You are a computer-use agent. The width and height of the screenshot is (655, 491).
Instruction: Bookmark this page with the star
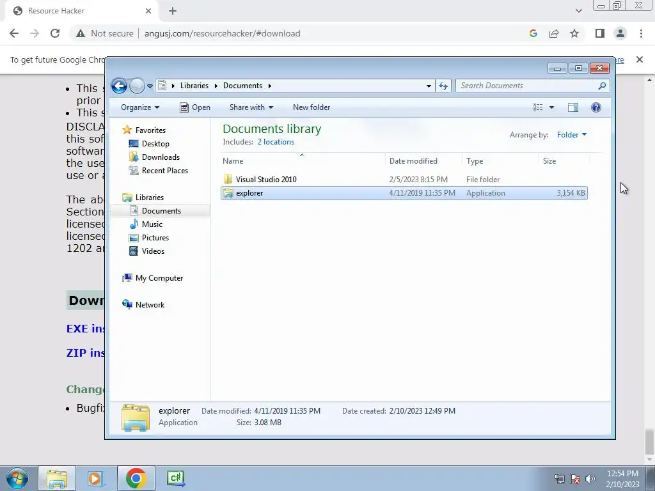click(574, 33)
